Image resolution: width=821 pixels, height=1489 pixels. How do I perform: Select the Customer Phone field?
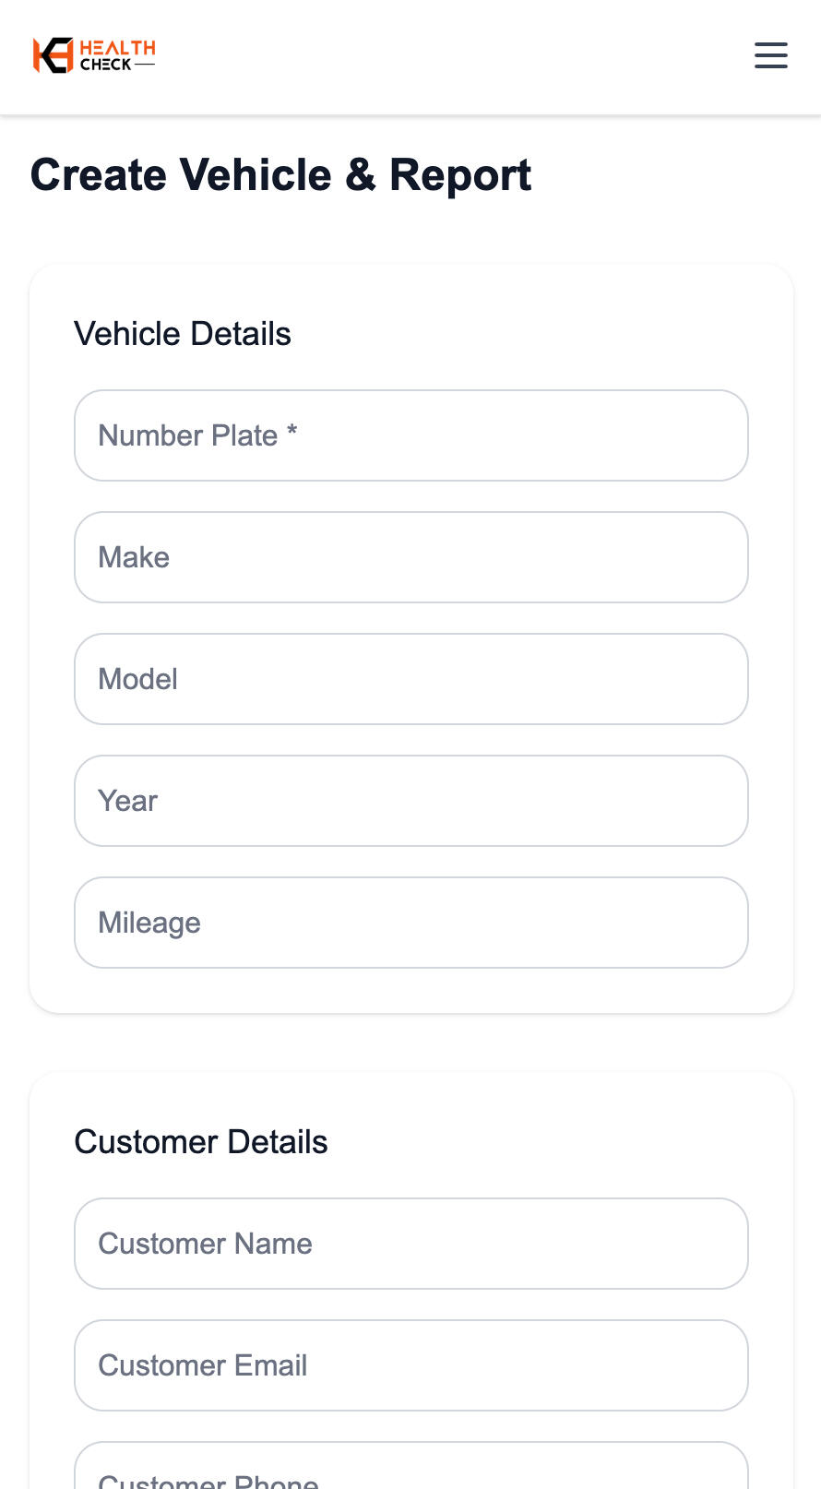pos(410,1471)
